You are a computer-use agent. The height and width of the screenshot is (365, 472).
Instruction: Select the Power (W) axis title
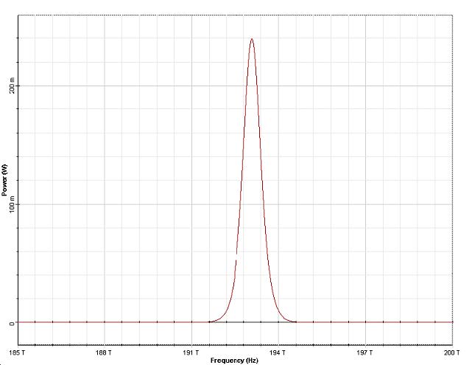[x=4, y=180]
